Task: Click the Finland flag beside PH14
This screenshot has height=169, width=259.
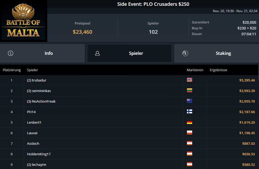Action: click(x=189, y=112)
